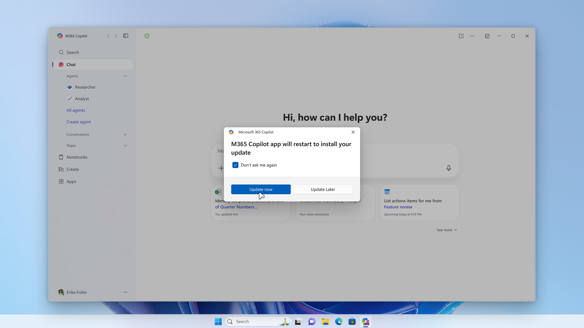This screenshot has width=584, height=328.
Task: Click the calendar icon on Feature review card
Action: [x=387, y=192]
